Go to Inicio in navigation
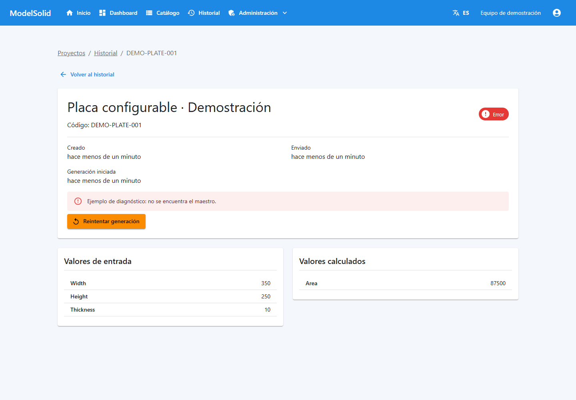Viewport: 576px width, 400px height. point(78,13)
